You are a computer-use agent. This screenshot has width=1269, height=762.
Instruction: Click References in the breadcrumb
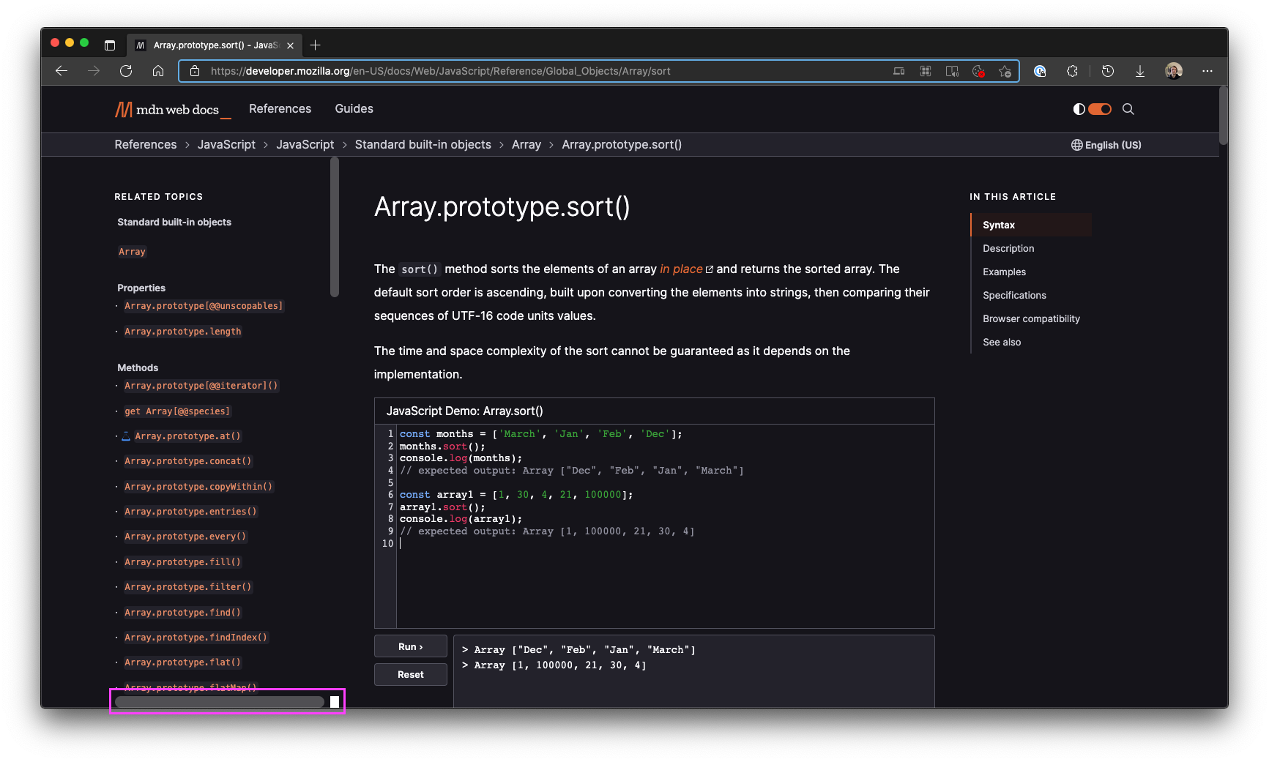(x=145, y=144)
